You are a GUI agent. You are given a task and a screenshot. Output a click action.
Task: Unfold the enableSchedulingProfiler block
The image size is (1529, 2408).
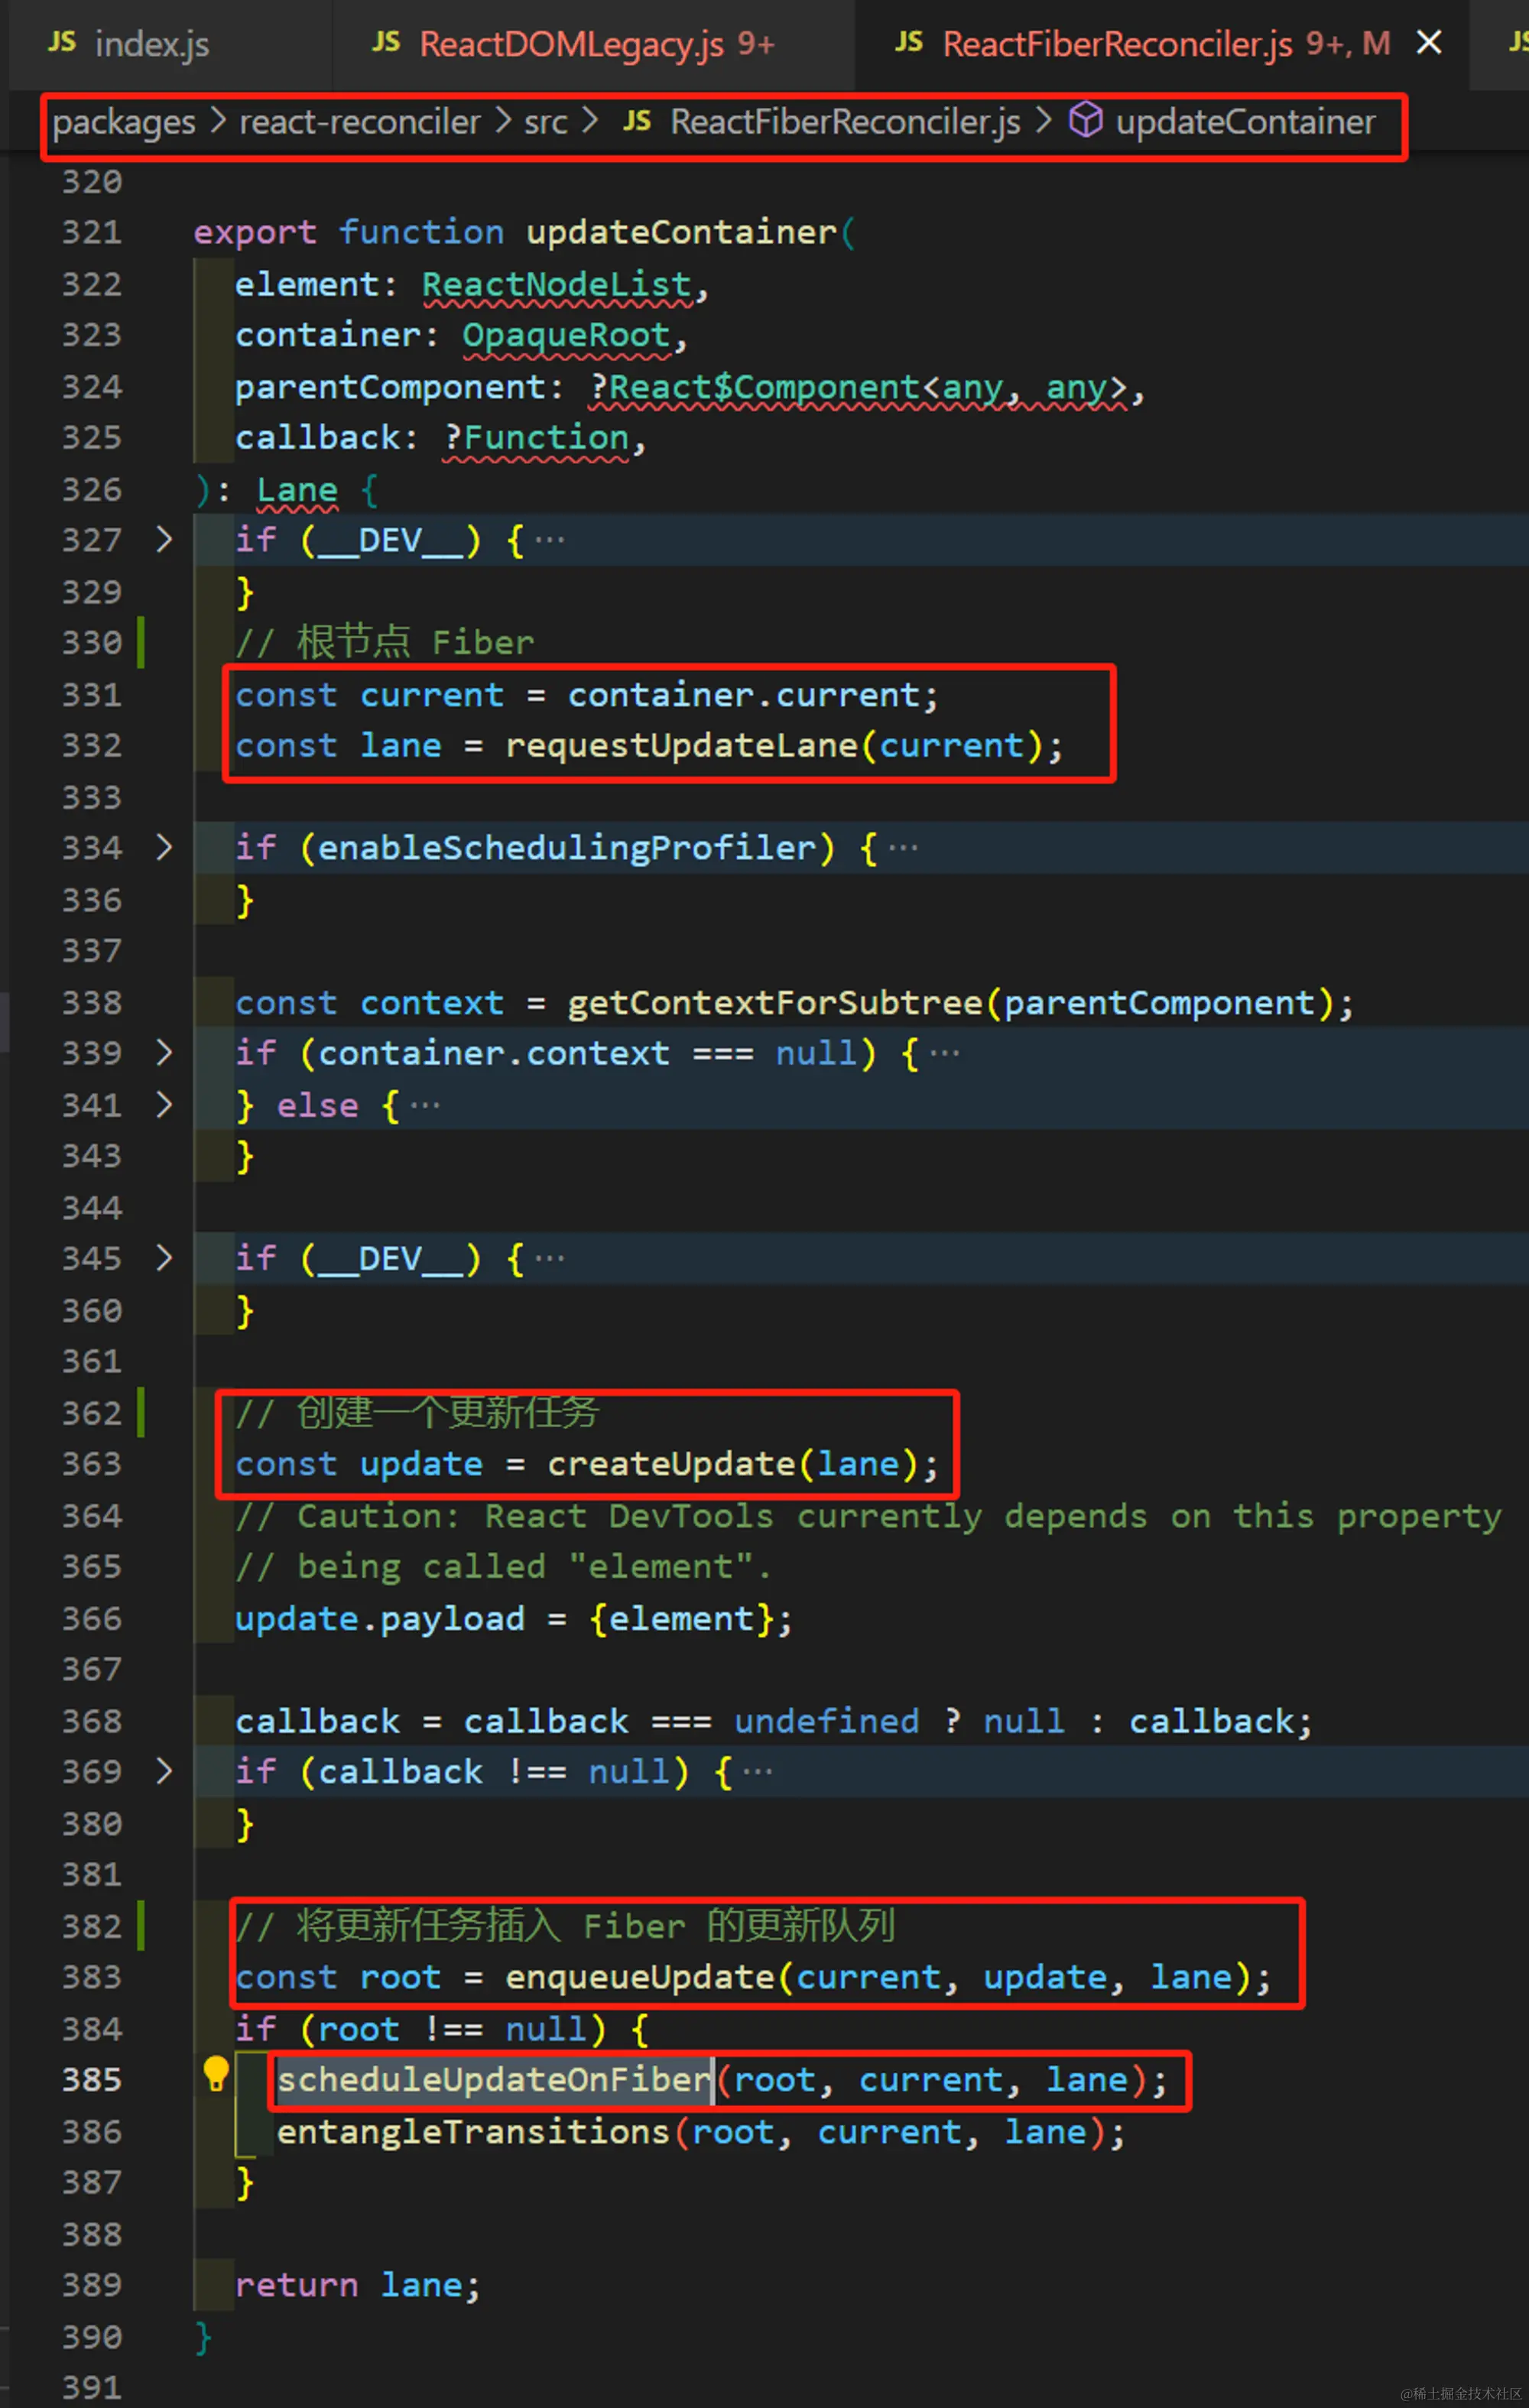(x=164, y=848)
